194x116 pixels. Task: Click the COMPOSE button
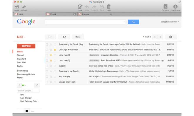coord(26,46)
